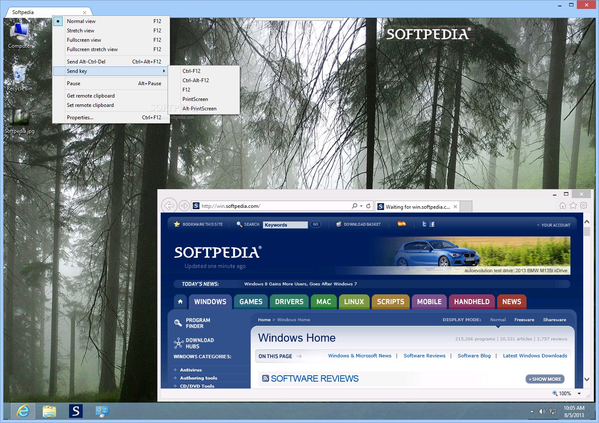Click the browser scrollbar up arrow
Viewport: 599px width, 423px height.
[587, 222]
